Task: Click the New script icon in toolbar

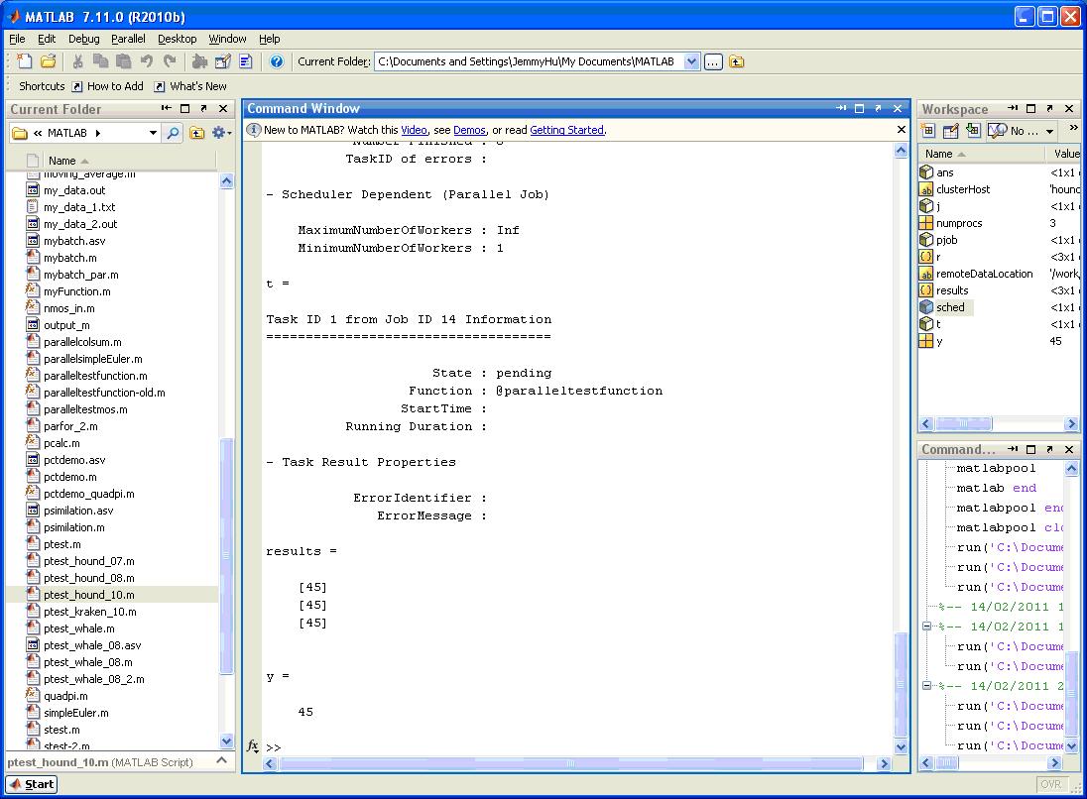Action: [x=25, y=61]
